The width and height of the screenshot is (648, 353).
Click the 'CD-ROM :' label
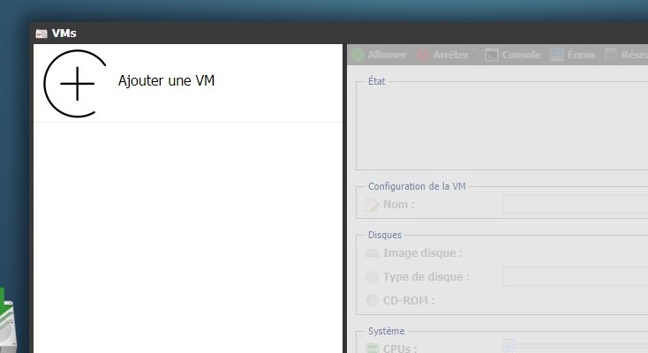click(409, 301)
